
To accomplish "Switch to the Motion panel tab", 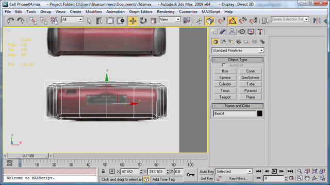I will click(x=242, y=32).
